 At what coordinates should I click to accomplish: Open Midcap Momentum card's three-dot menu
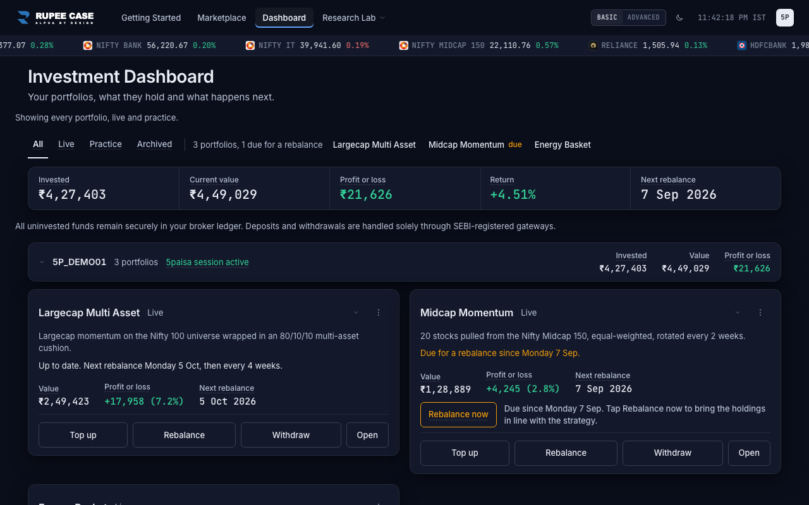pyautogui.click(x=760, y=312)
